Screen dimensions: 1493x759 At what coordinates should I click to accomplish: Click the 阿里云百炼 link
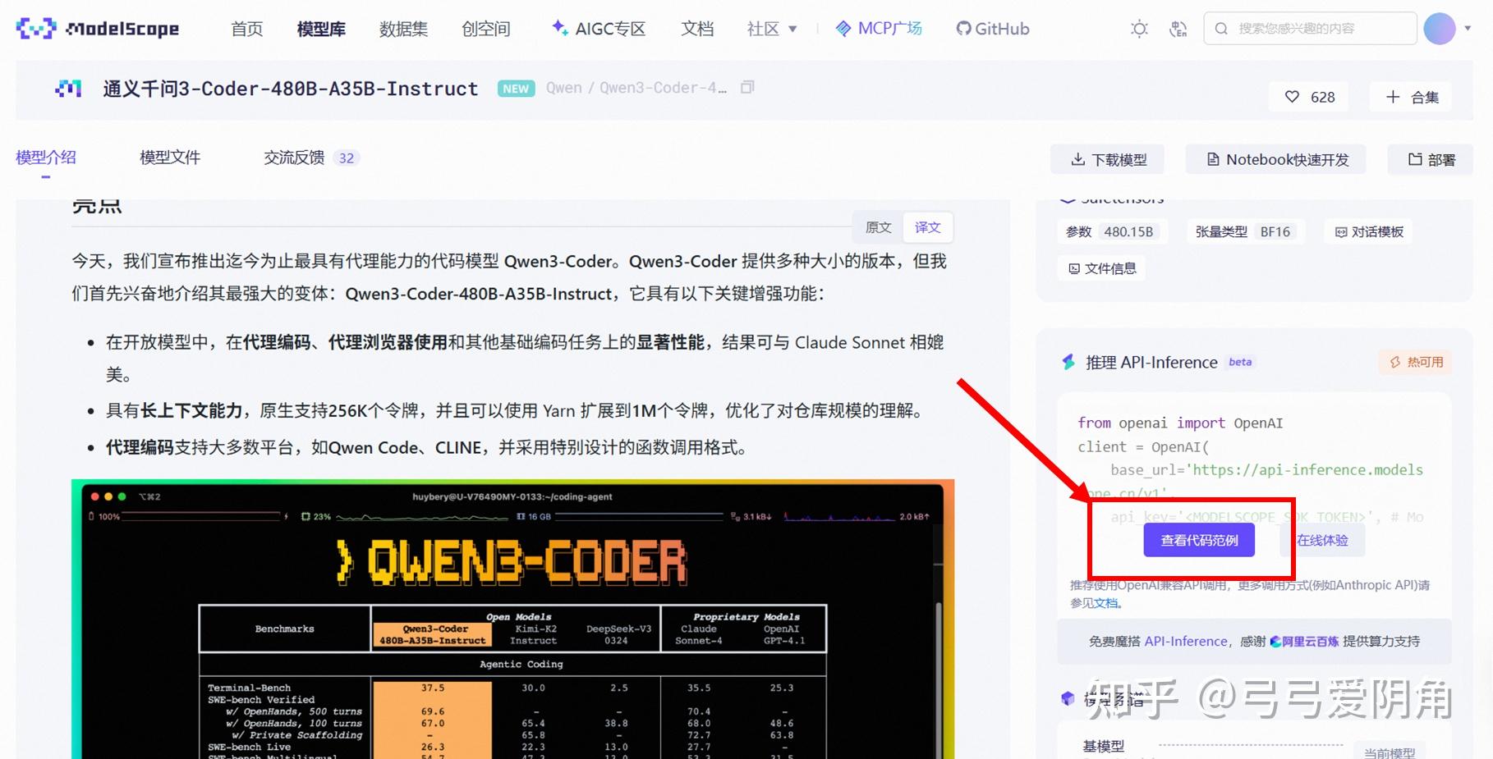(x=1304, y=641)
